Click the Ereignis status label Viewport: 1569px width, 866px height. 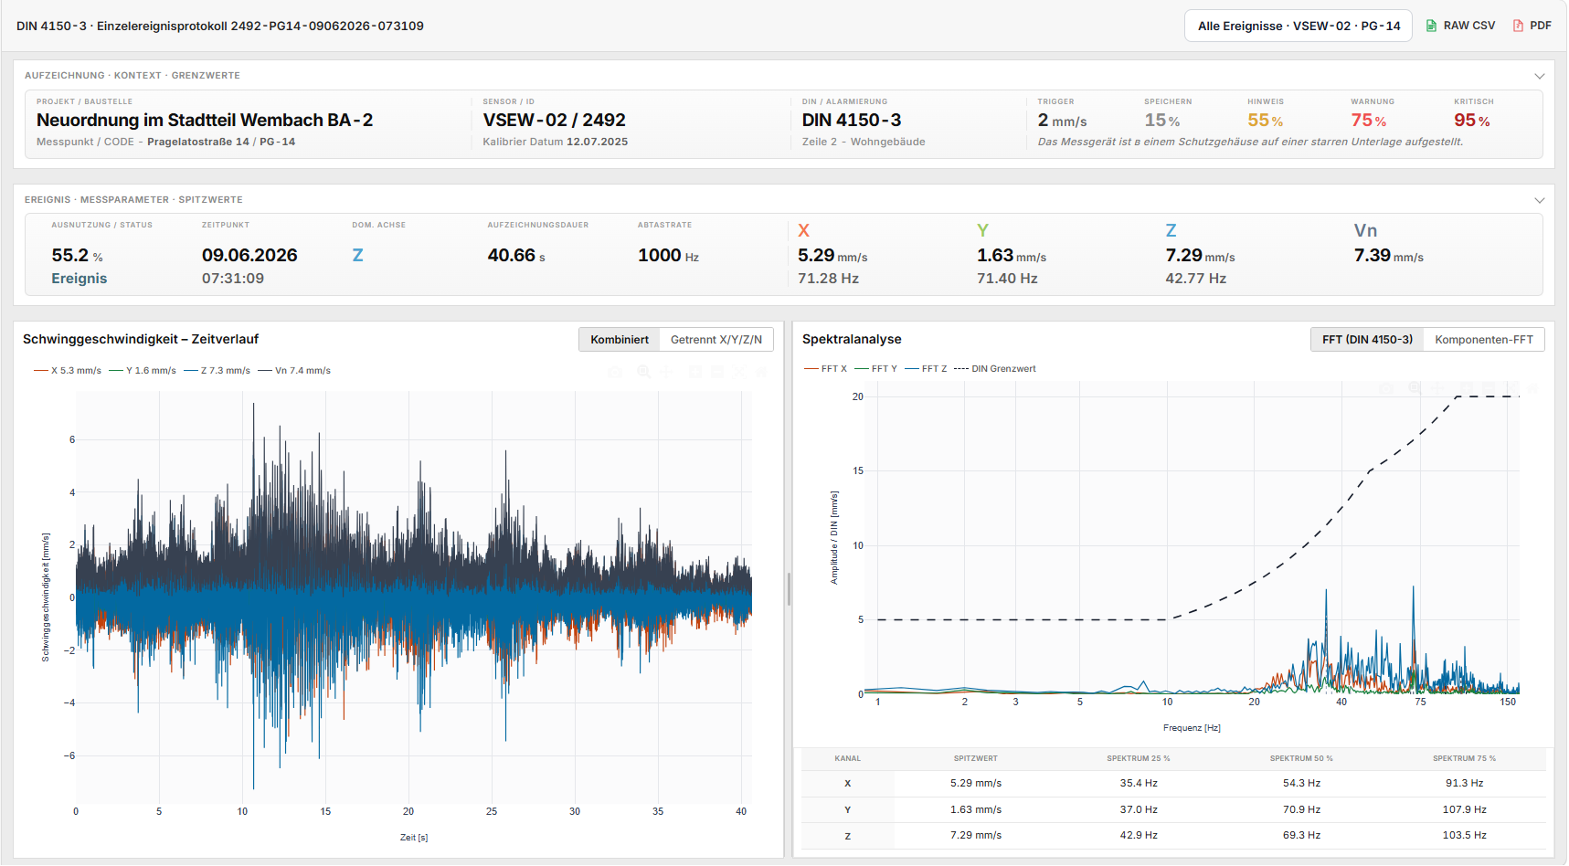80,279
